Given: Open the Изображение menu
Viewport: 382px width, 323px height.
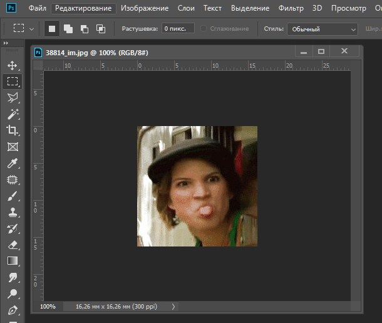Looking at the screenshot, I should pyautogui.click(x=145, y=8).
